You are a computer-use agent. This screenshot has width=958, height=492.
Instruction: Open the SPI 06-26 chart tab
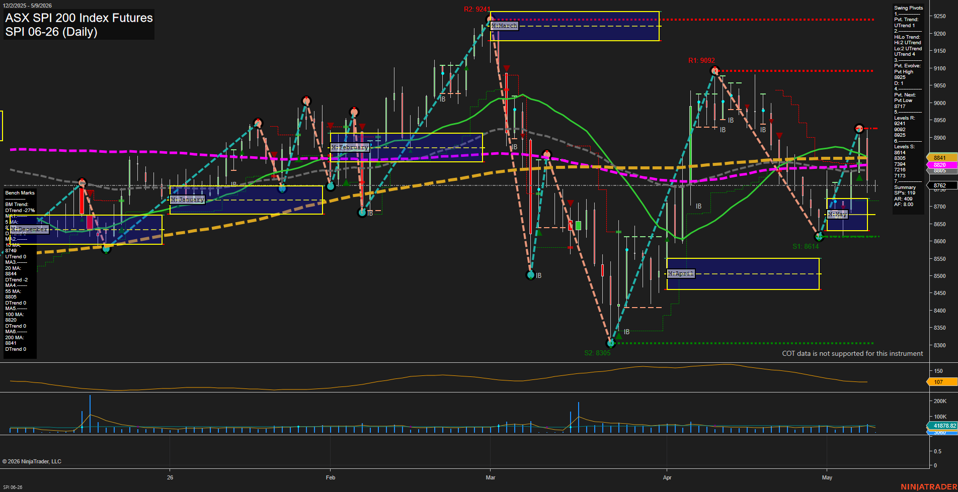pos(13,487)
